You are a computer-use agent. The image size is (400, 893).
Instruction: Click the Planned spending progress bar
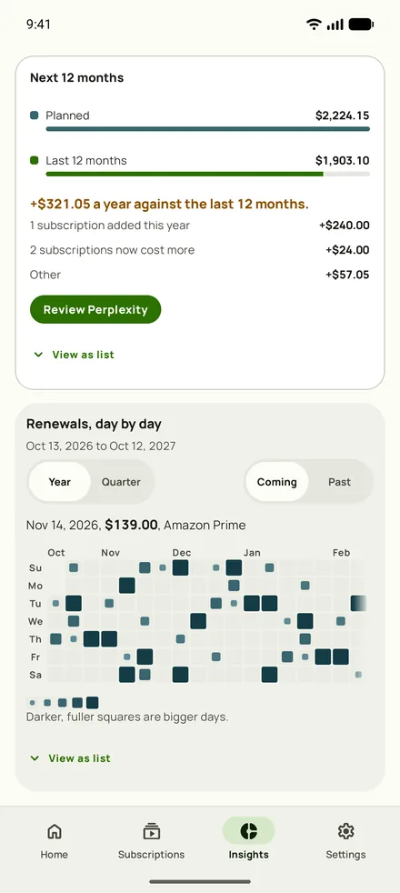207,129
